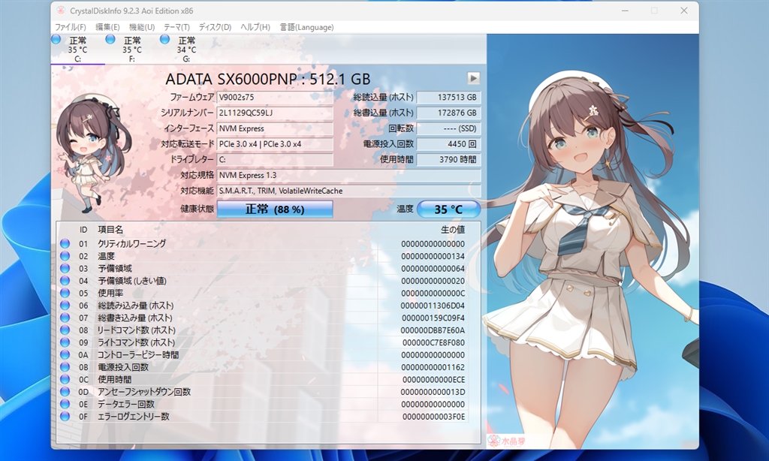
Task: Click raw value 0000011306D04
Action: coord(433,306)
